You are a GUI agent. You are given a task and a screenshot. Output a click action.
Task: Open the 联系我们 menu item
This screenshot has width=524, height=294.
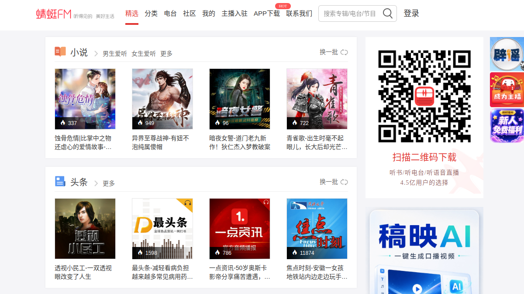click(x=299, y=14)
